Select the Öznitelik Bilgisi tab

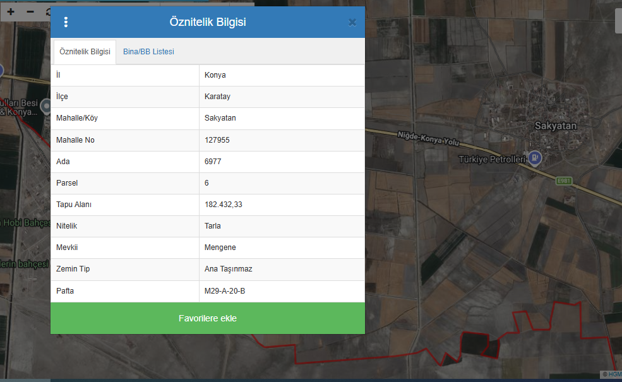click(x=85, y=52)
